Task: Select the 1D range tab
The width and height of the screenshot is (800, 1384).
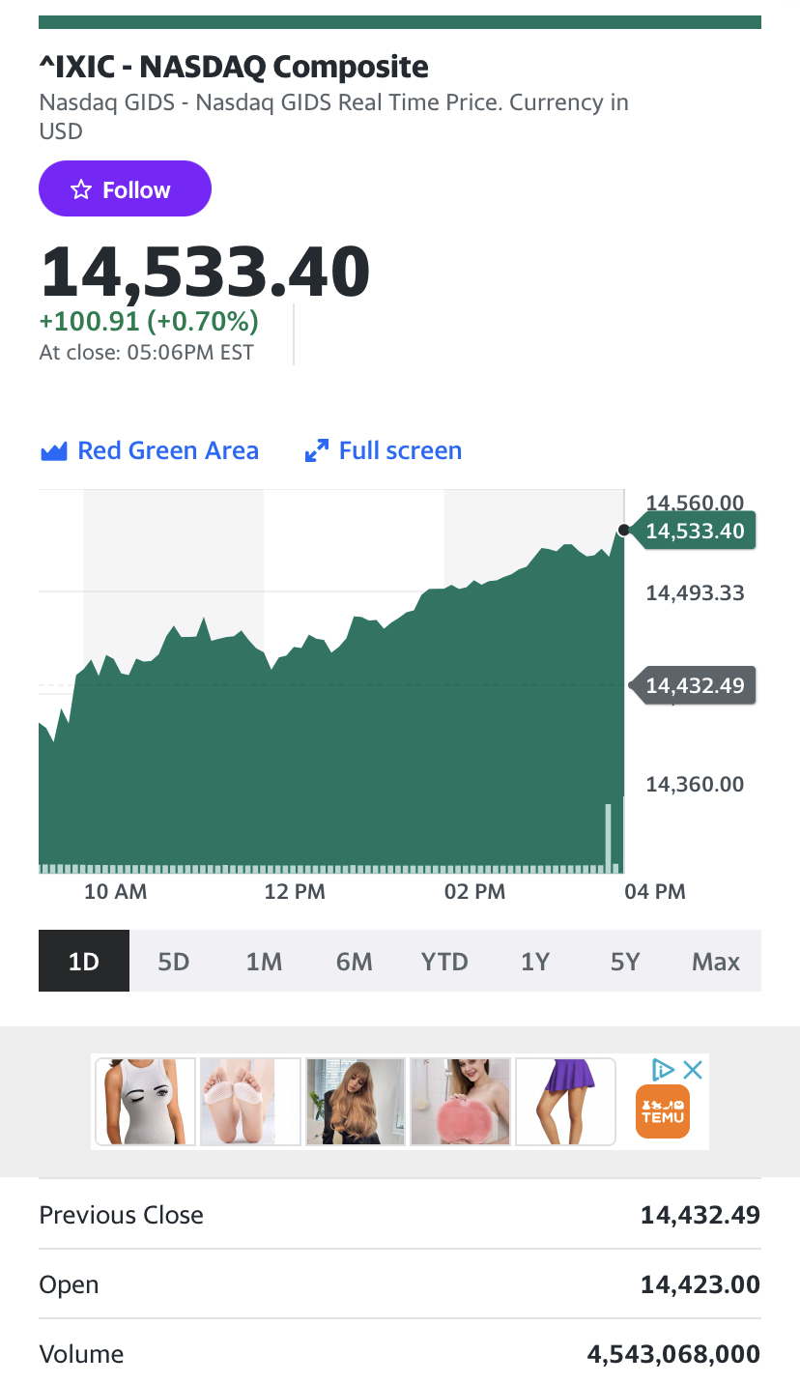Action: (84, 961)
